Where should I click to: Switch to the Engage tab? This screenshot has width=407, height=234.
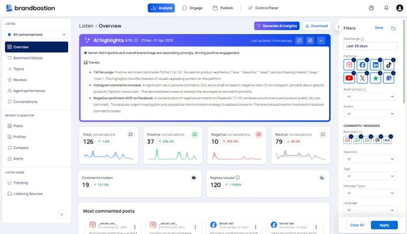192,8
